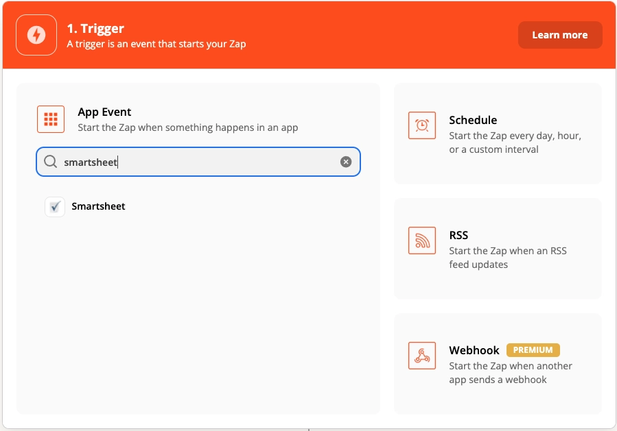Click the Trigger lightning bolt icon
Screen dimensions: 617x431
pos(36,35)
